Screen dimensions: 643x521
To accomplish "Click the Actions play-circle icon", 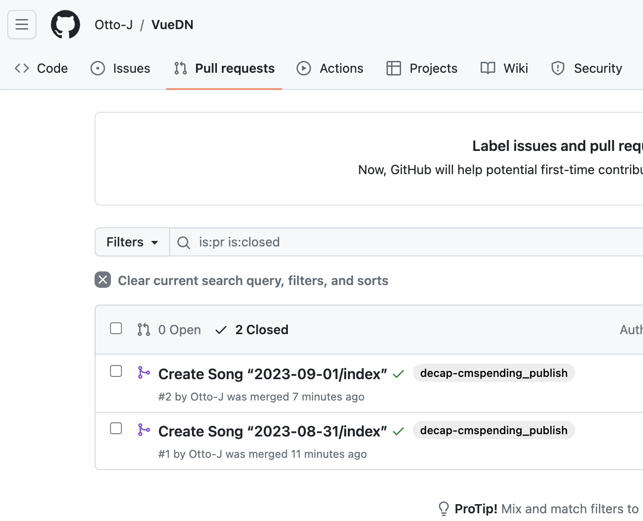I will click(x=304, y=68).
